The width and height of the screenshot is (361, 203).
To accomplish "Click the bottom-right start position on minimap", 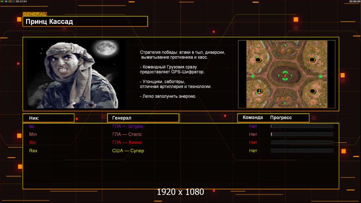I will coord(313,91).
